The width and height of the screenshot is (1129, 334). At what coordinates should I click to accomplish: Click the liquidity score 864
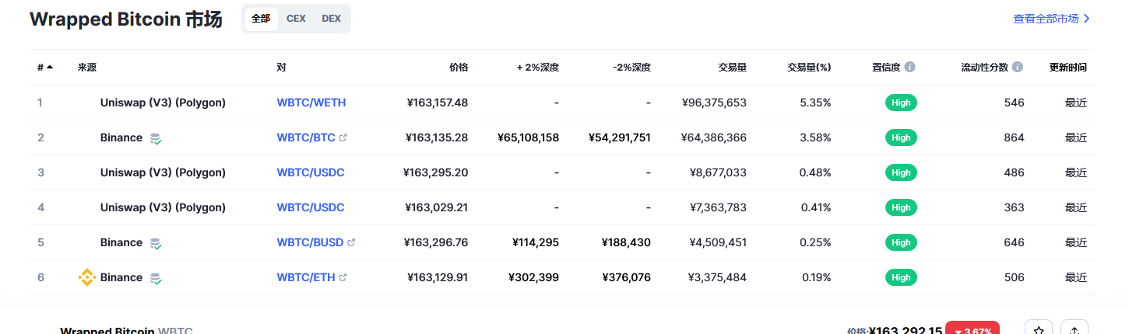pos(1015,137)
